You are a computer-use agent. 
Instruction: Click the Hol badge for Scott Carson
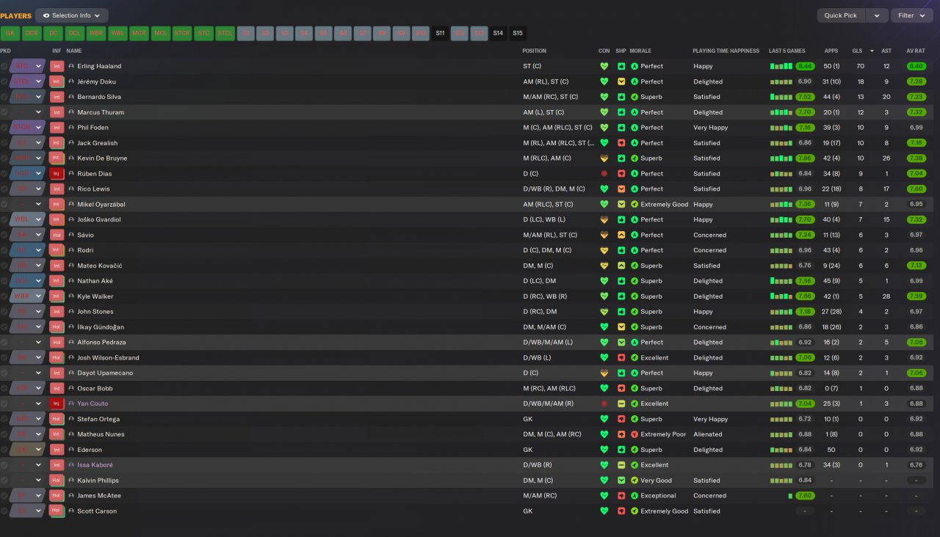click(x=57, y=511)
